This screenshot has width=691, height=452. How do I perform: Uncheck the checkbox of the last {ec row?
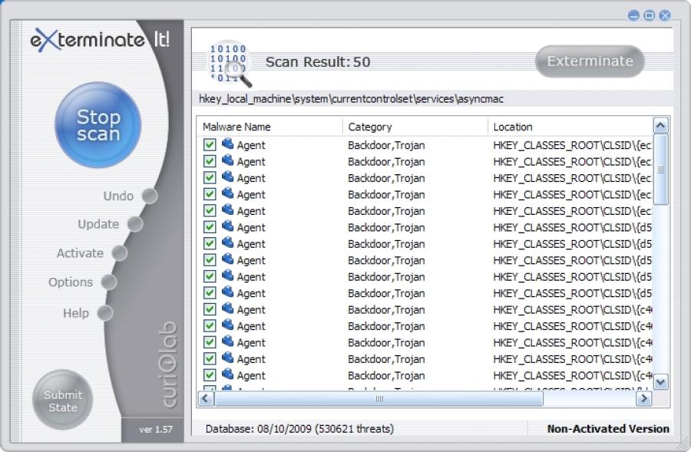coord(210,210)
